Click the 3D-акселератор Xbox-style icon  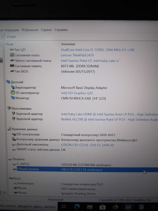pyautogui.click(x=13, y=93)
